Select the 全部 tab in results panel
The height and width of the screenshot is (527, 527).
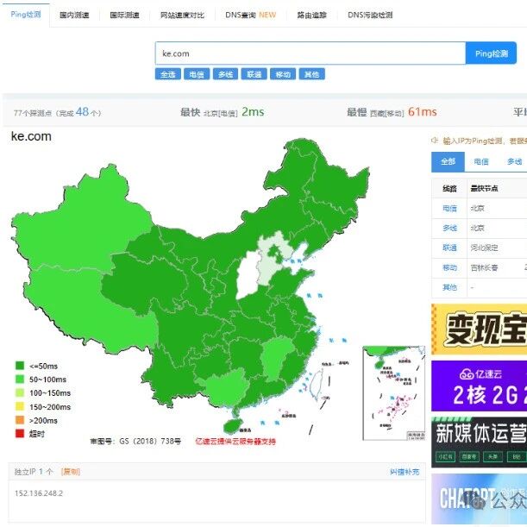[448, 162]
